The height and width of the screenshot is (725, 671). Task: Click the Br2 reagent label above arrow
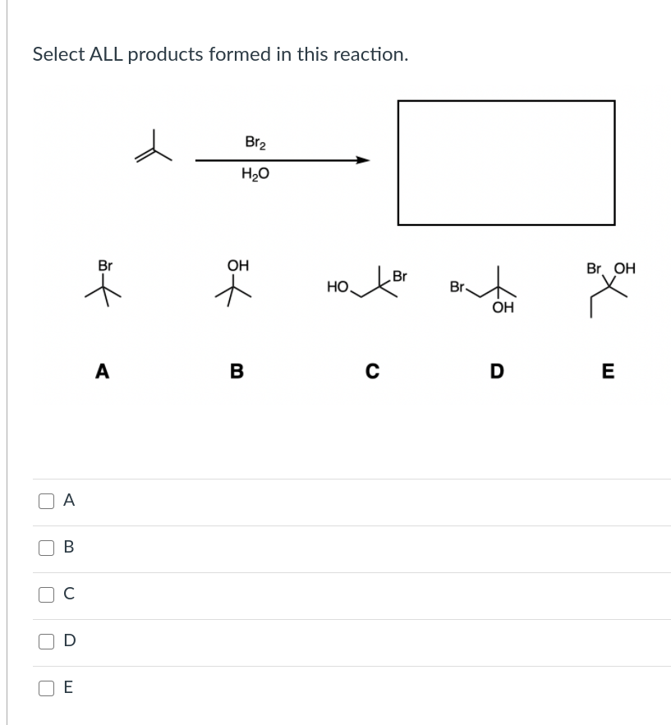[255, 142]
